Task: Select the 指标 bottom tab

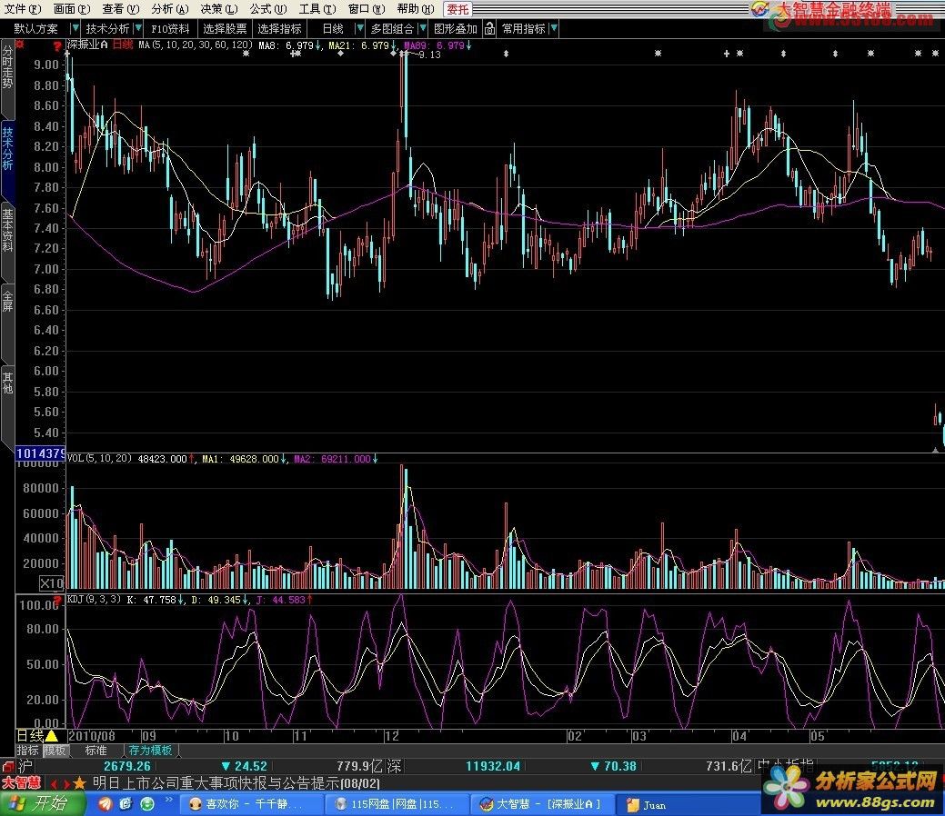Action: pos(28,751)
